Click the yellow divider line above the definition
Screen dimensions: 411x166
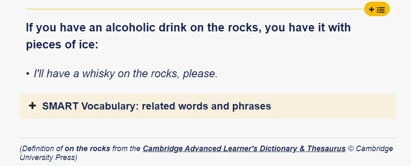tap(195, 9)
